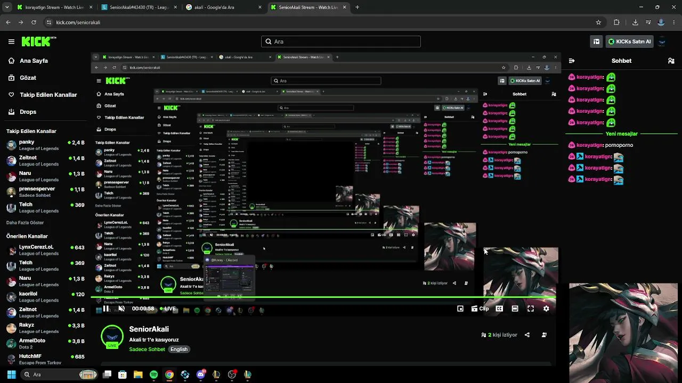This screenshot has height=383, width=682.
Task: Open the browser extensions puzzle icon
Action: coord(616,22)
